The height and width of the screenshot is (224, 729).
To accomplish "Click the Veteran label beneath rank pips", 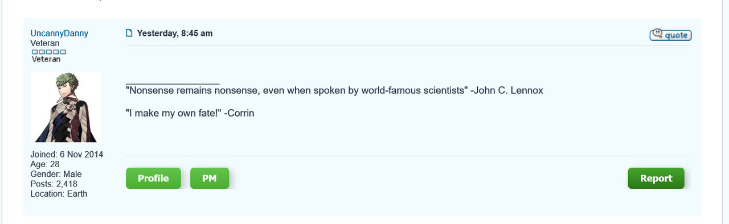I will [x=46, y=59].
